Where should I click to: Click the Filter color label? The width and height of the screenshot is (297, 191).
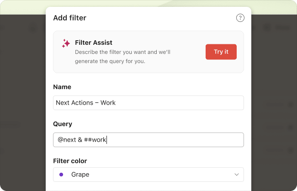[x=70, y=161]
